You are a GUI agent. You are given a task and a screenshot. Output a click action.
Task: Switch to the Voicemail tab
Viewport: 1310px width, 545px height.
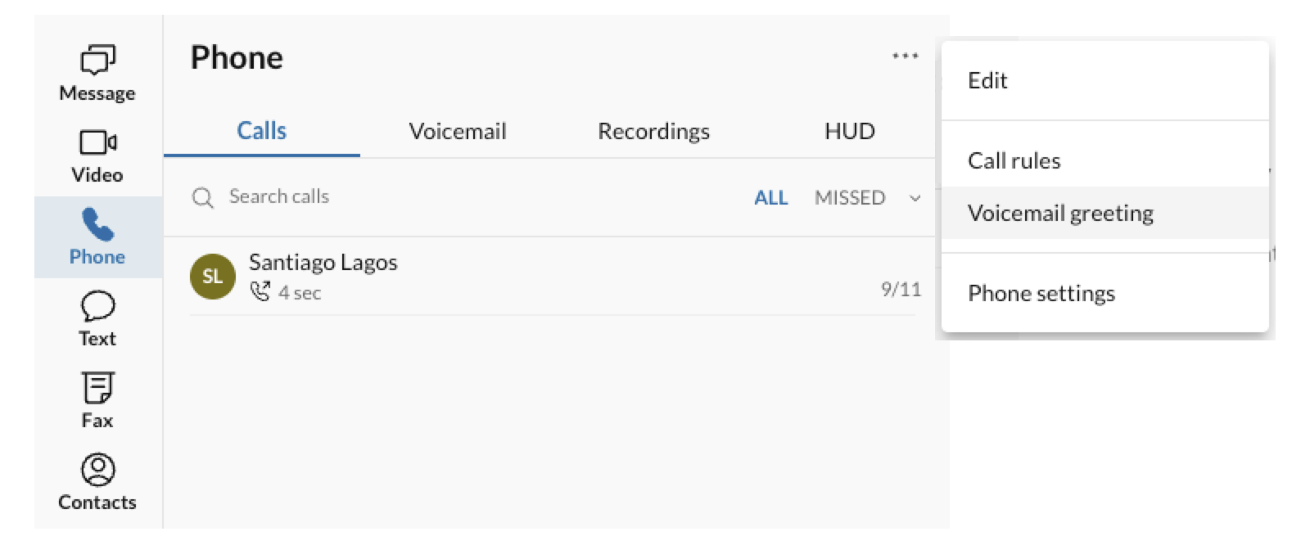(x=458, y=132)
